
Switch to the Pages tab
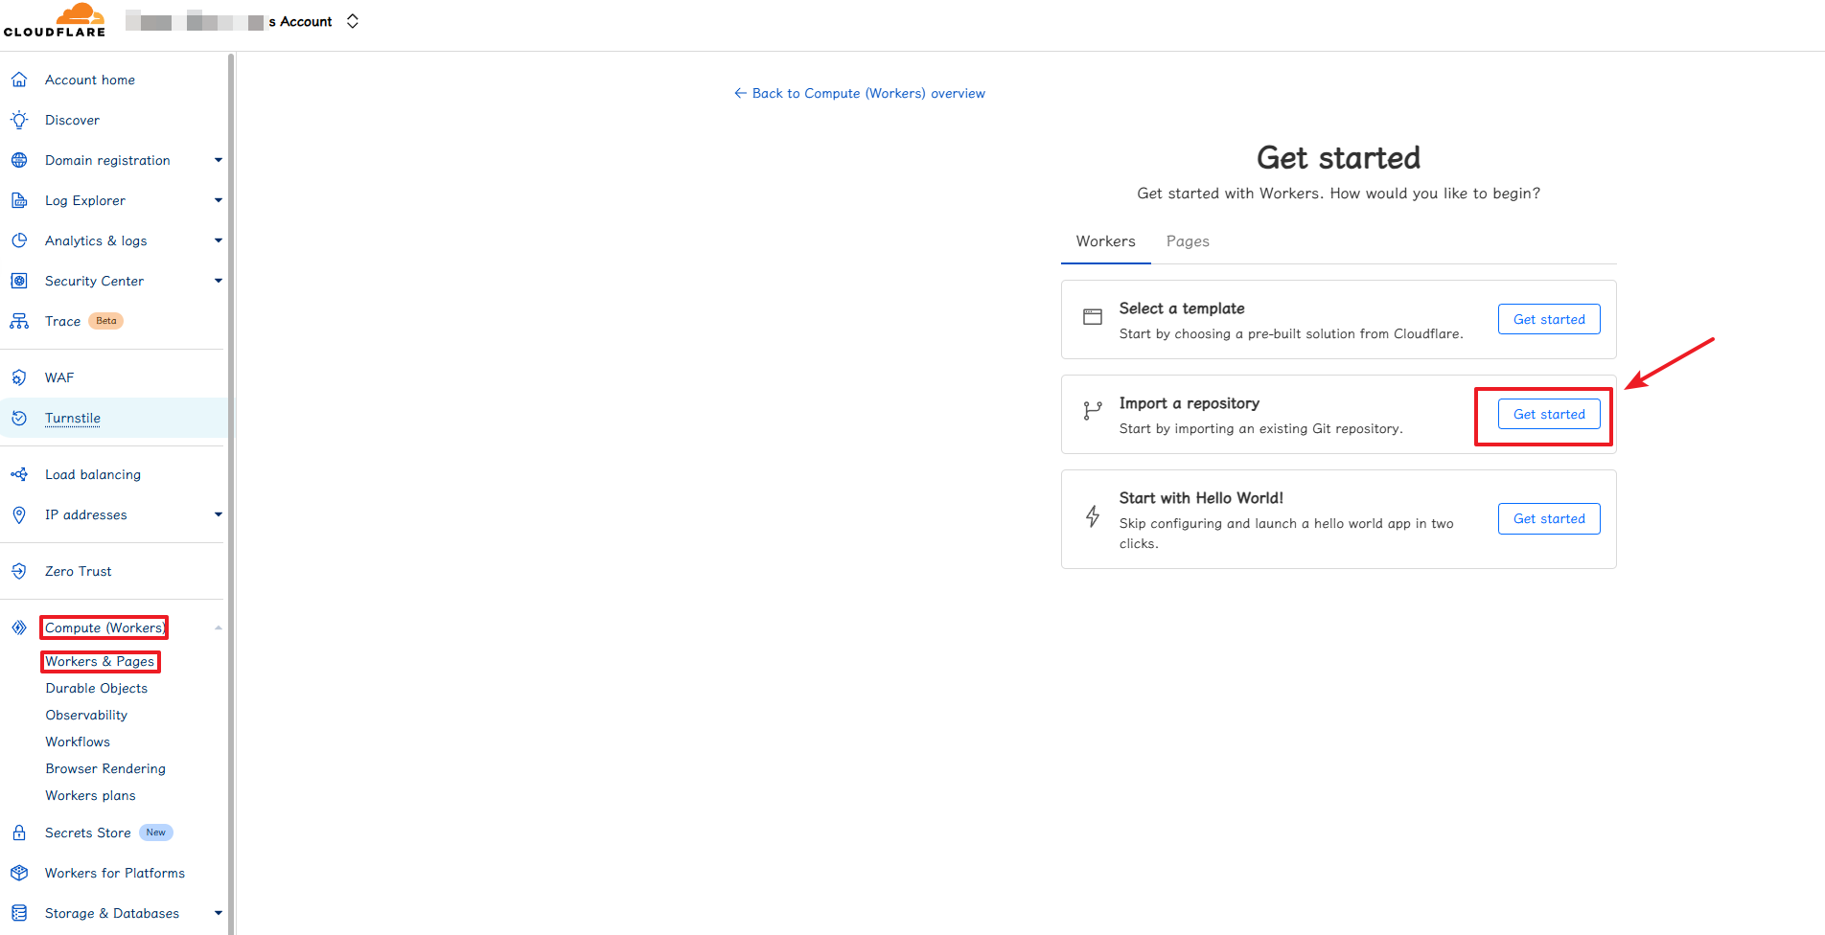tap(1188, 241)
